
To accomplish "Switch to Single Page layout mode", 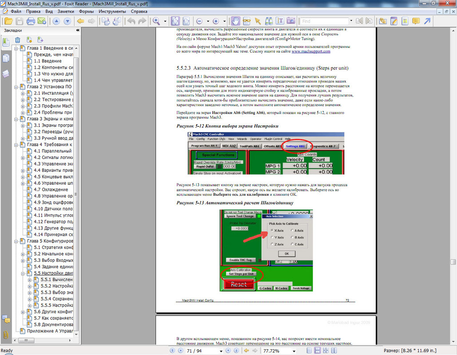I will (x=309, y=351).
